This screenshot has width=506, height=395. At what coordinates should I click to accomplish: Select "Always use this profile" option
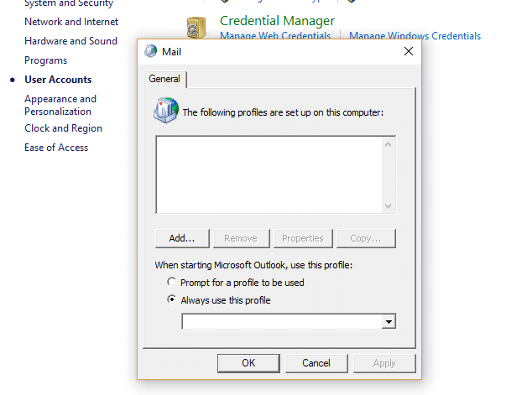pos(172,300)
